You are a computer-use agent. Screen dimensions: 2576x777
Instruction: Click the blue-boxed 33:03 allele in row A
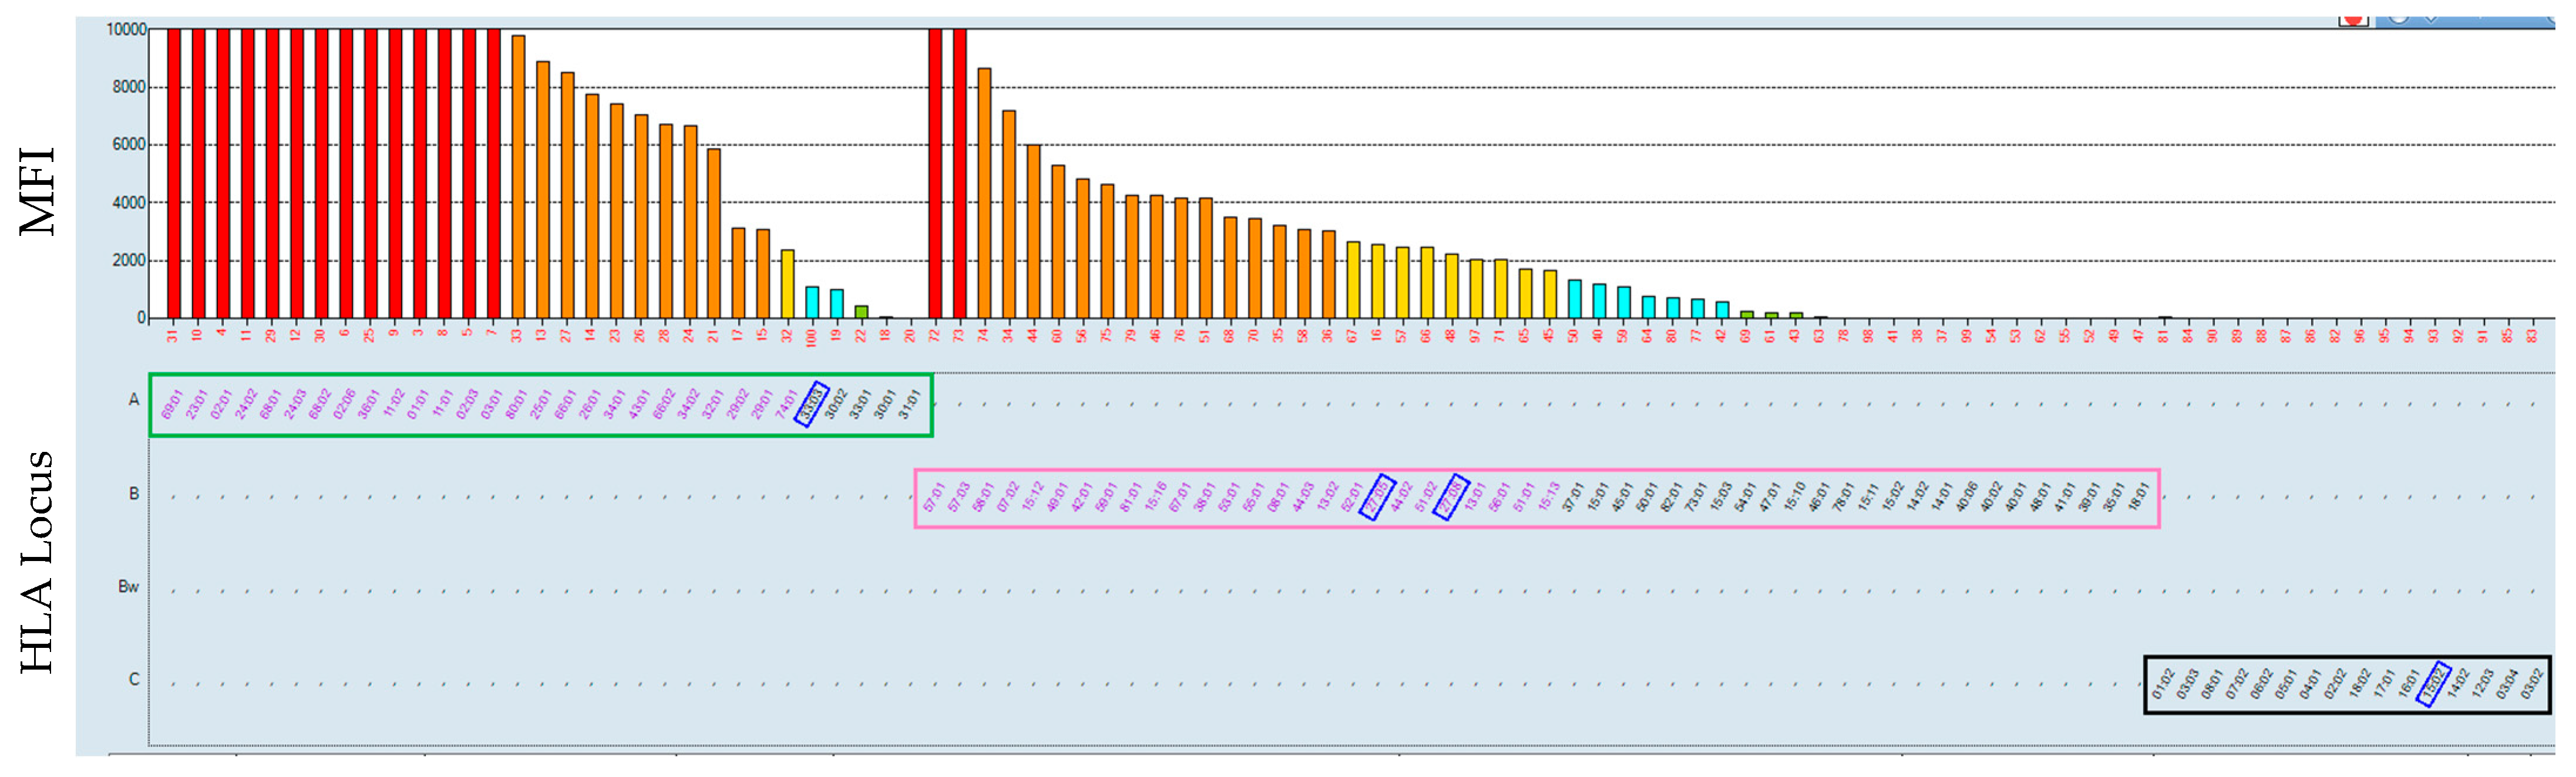[x=812, y=404]
